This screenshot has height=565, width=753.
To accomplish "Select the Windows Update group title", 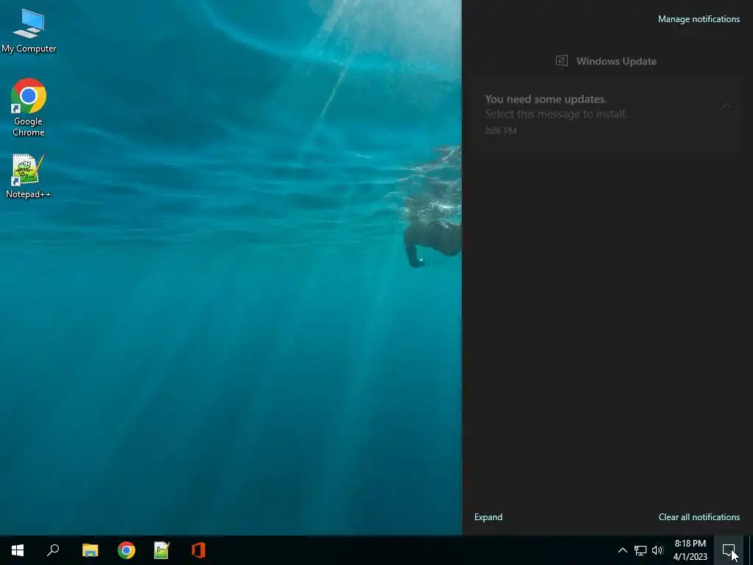I will pyautogui.click(x=616, y=62).
